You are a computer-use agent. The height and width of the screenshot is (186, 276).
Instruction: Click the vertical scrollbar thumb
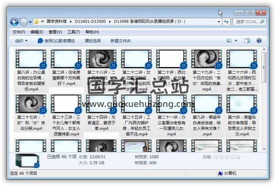click(264, 67)
